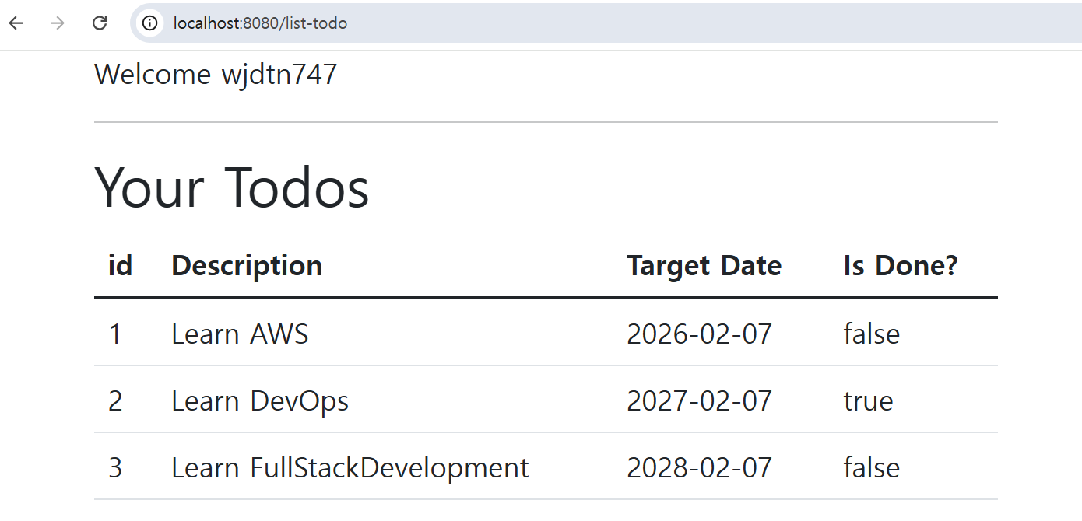
Task: Click the browser forward arrow
Action: (58, 23)
